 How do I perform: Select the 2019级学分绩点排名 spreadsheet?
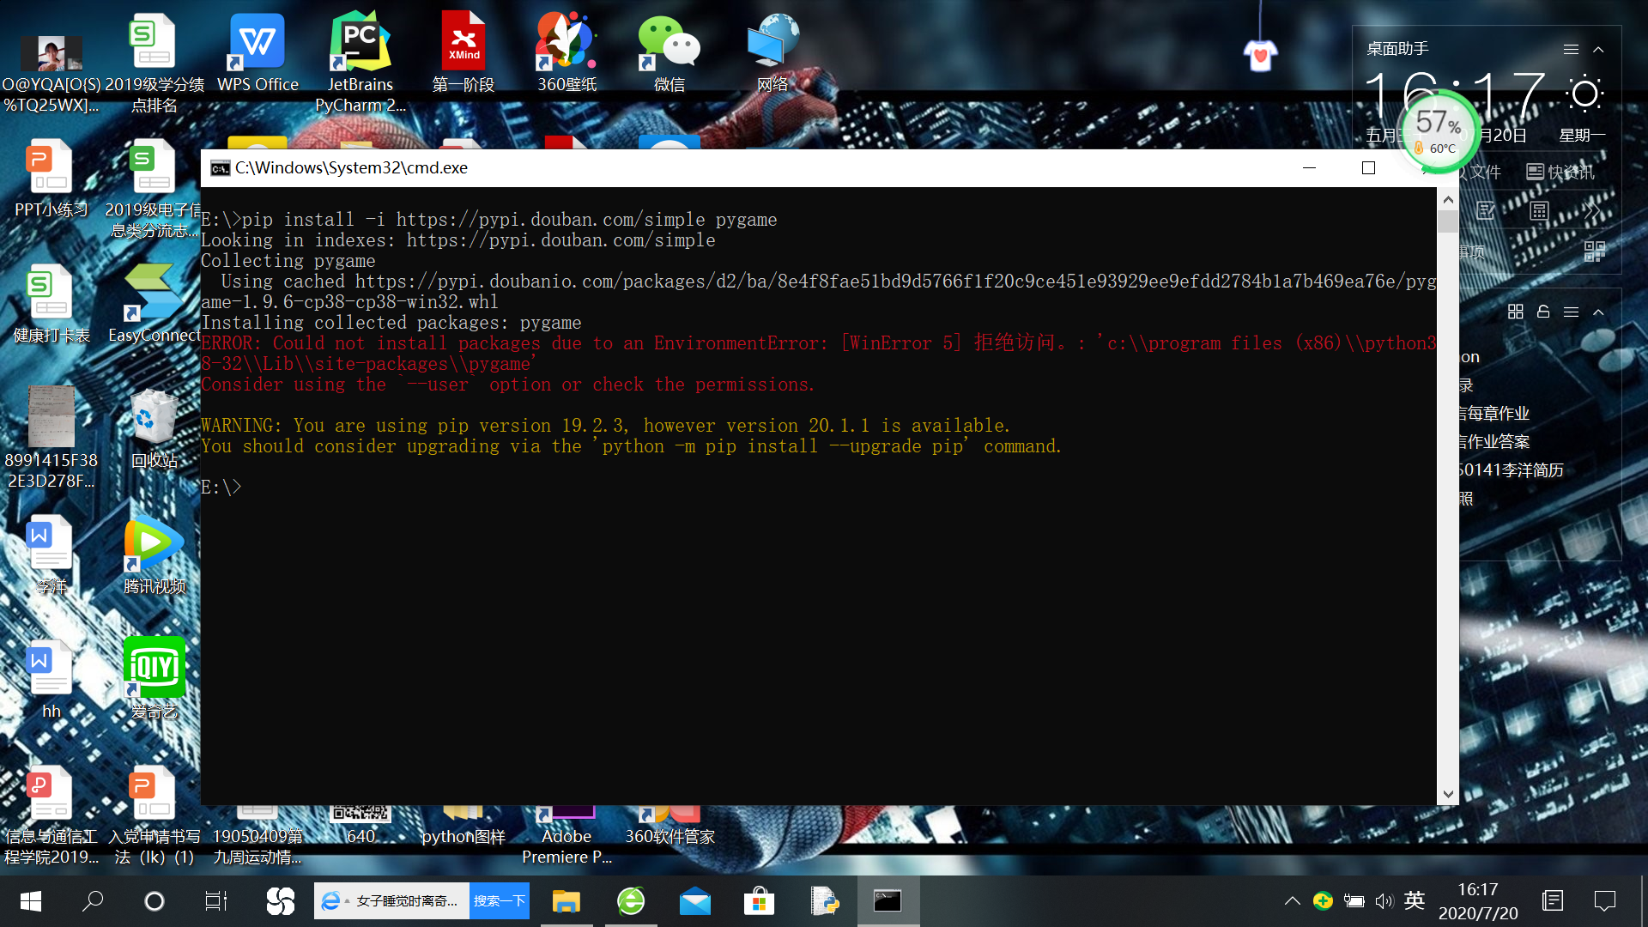pos(154,62)
